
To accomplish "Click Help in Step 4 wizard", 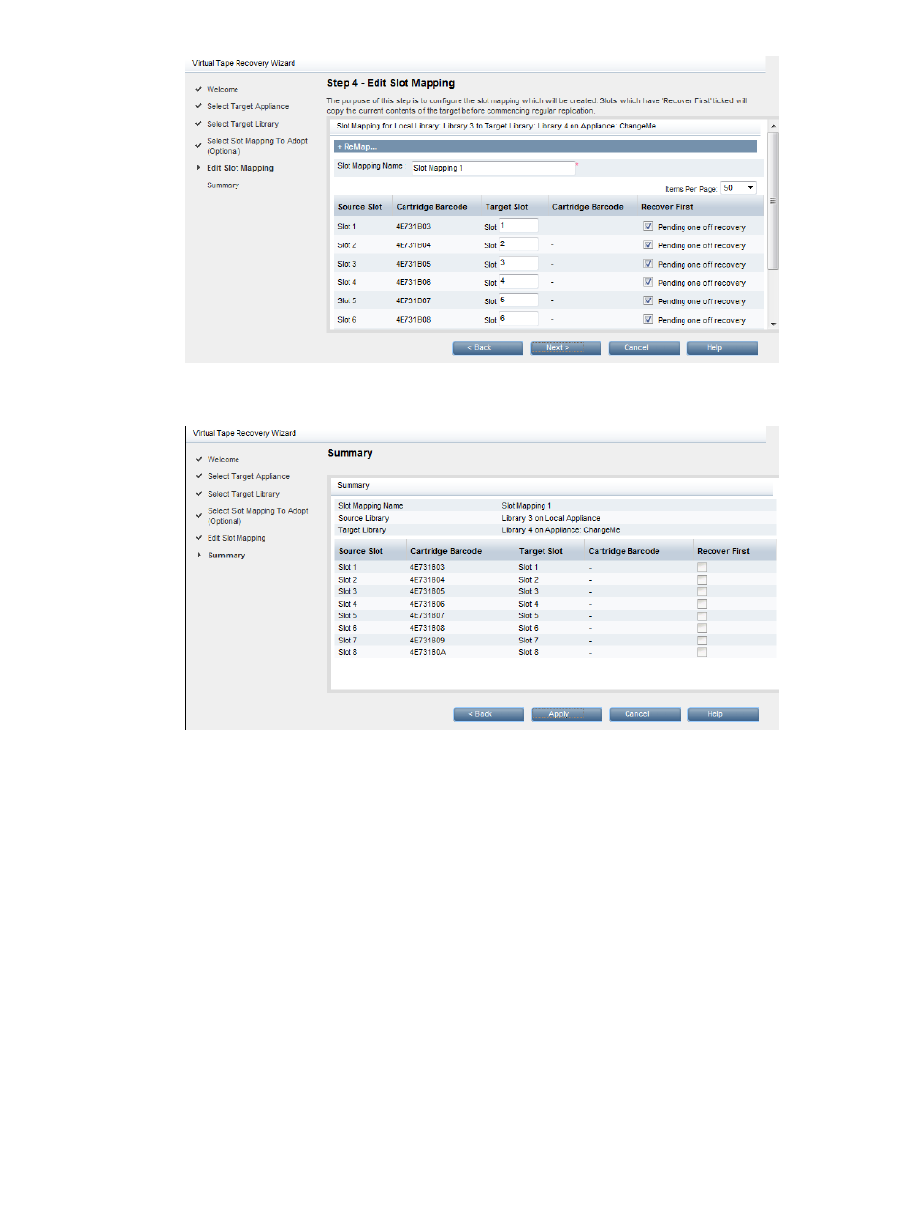I will coord(722,348).
